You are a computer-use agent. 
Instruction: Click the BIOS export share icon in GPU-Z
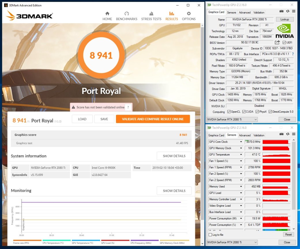click(x=277, y=42)
